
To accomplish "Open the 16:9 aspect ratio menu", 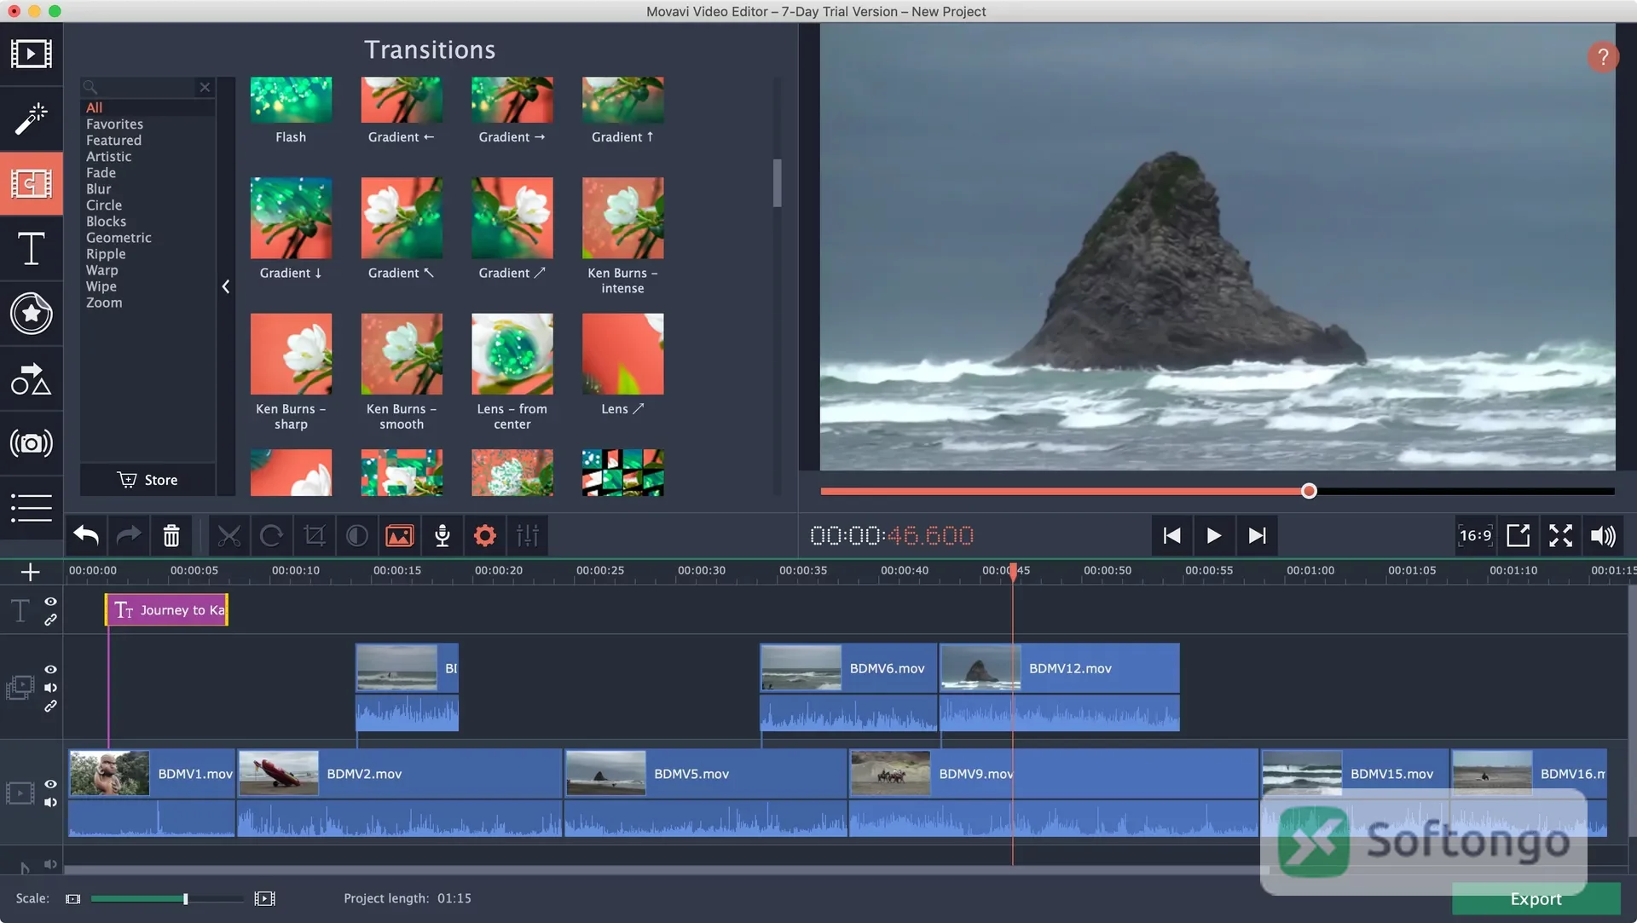I will 1475,535.
